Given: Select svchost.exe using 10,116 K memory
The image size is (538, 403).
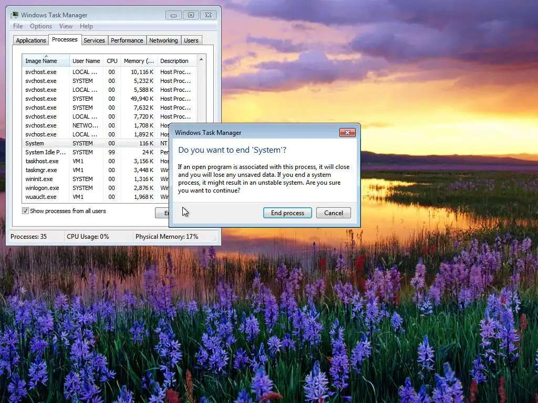Looking at the screenshot, I should (x=109, y=72).
